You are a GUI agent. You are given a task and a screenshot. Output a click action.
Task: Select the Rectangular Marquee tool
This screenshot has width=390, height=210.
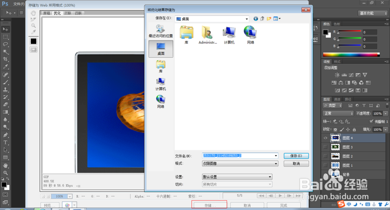5,37
